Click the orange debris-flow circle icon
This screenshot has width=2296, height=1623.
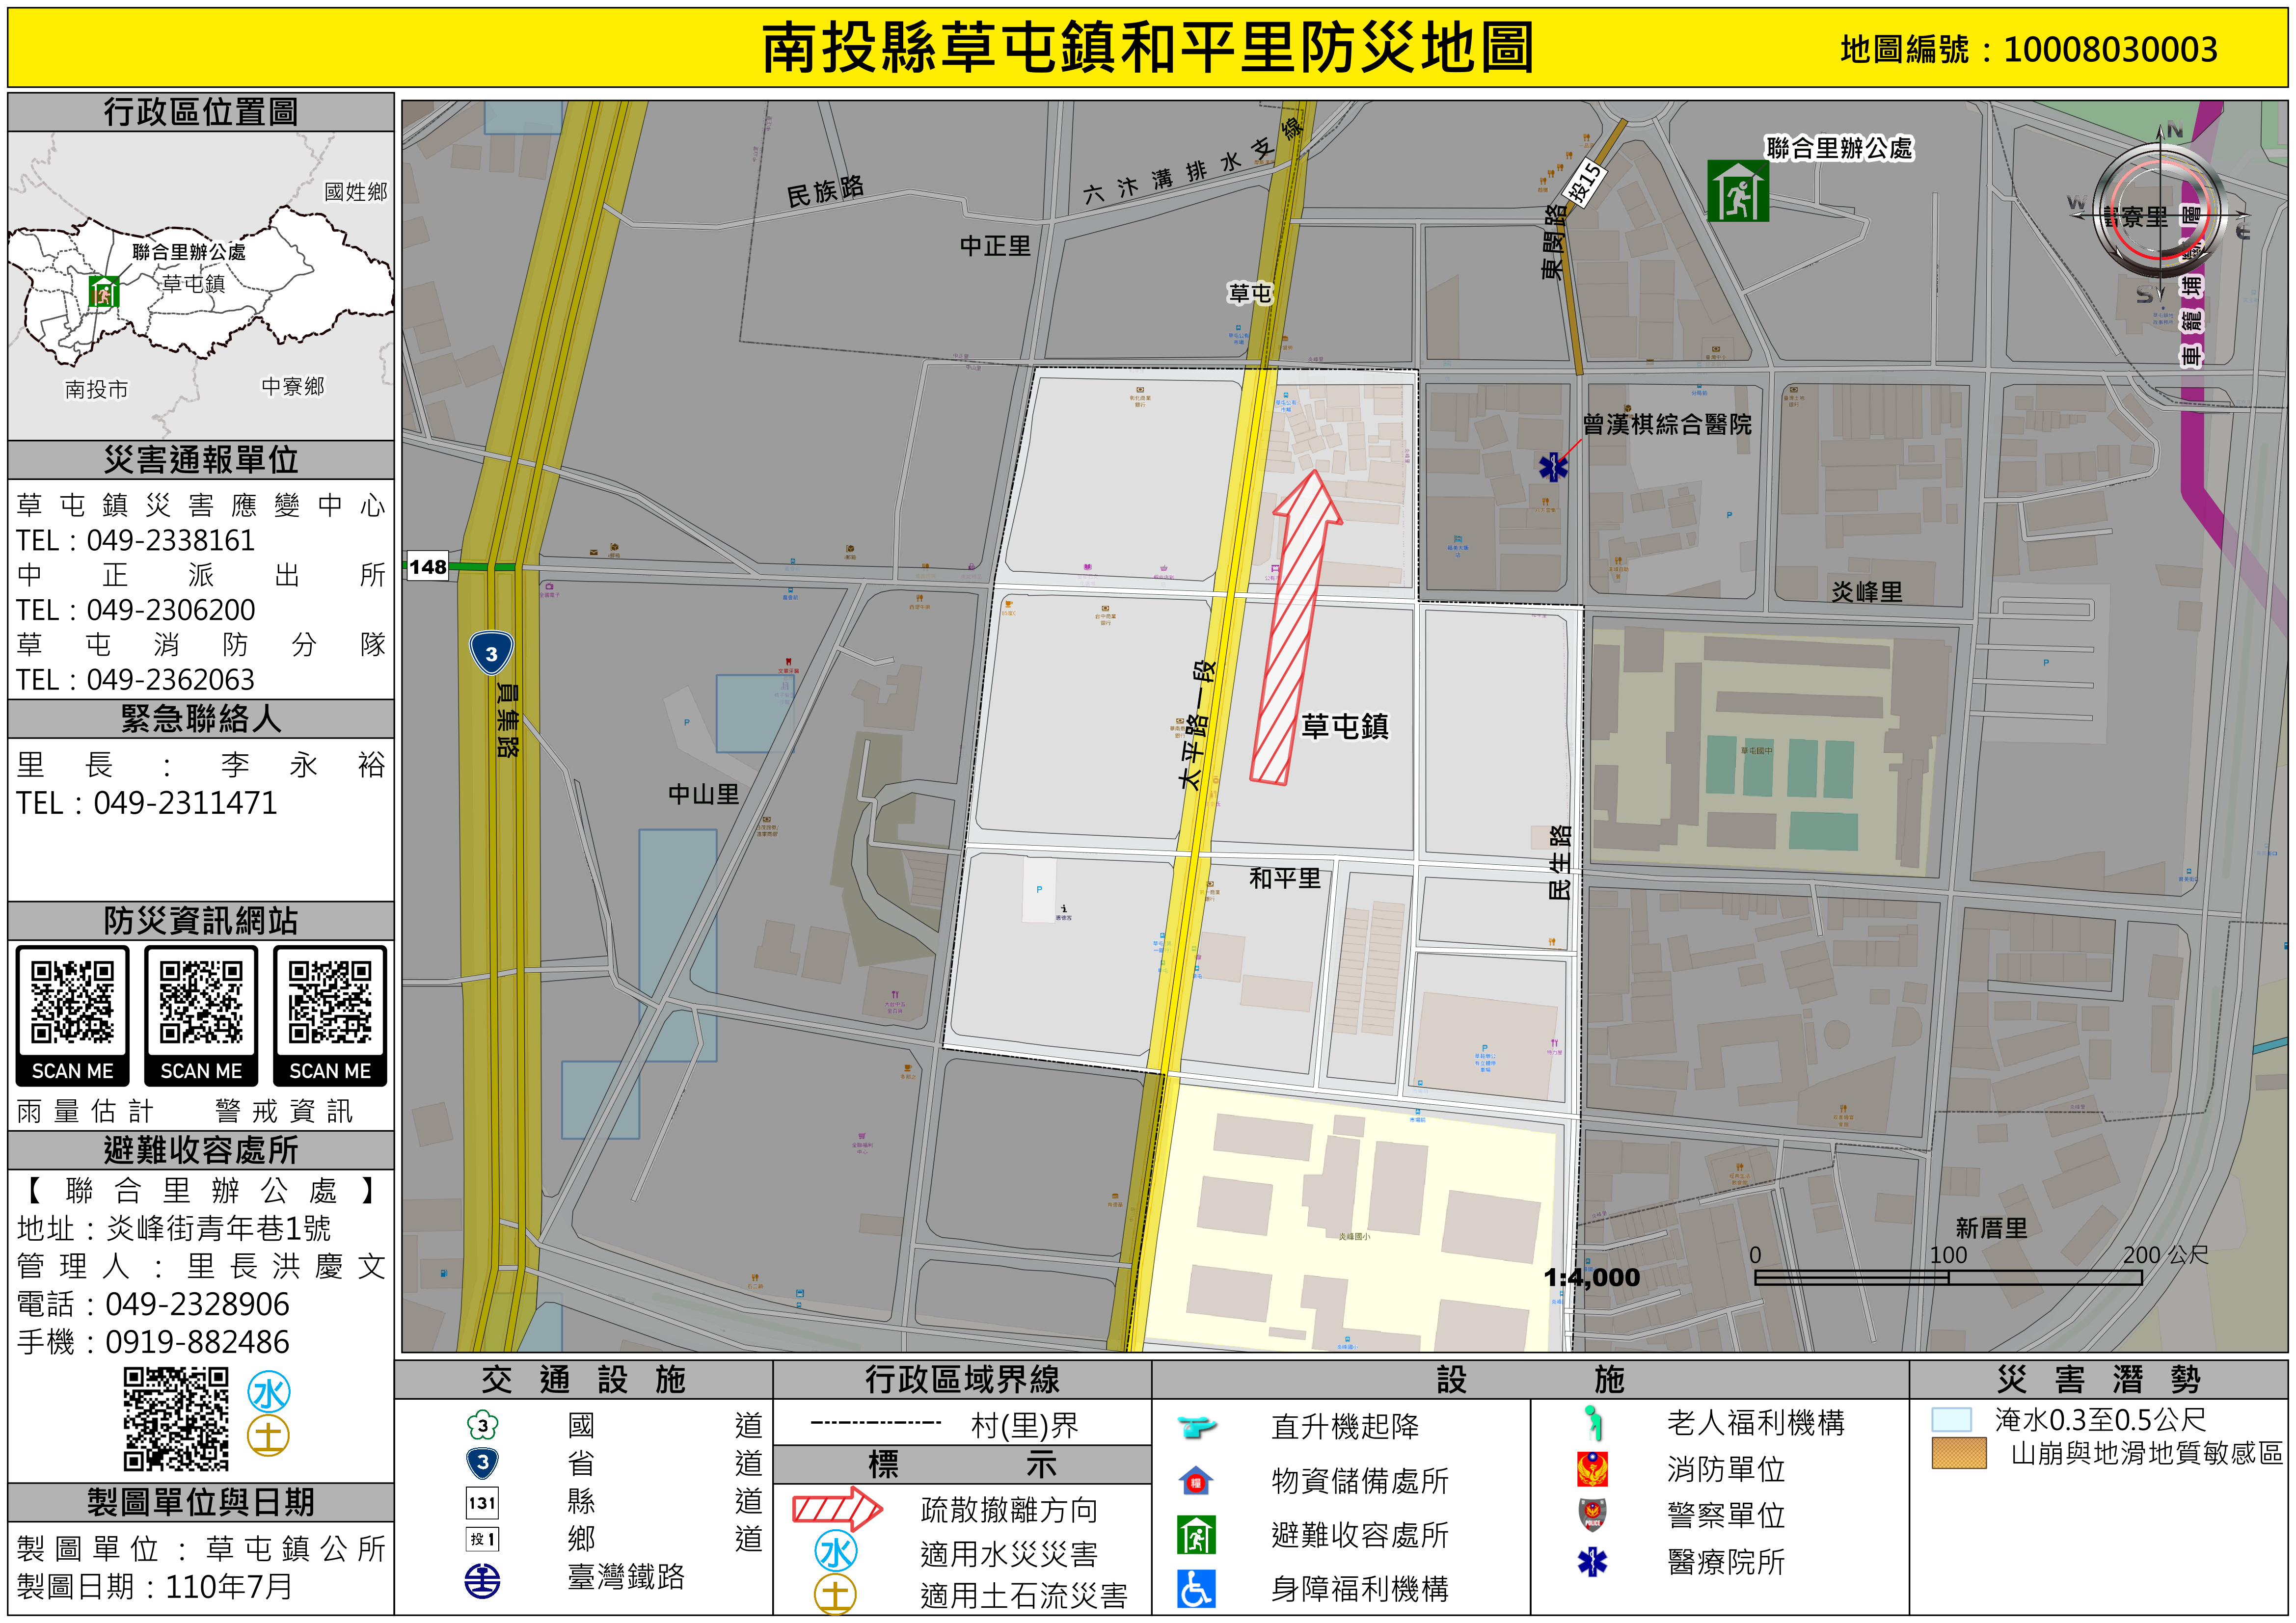(x=268, y=1436)
